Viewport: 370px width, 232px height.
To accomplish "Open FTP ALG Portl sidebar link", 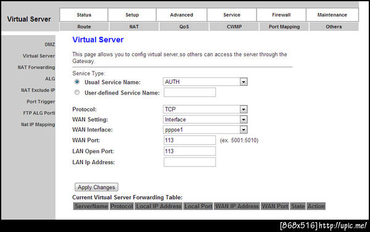I will click(39, 113).
